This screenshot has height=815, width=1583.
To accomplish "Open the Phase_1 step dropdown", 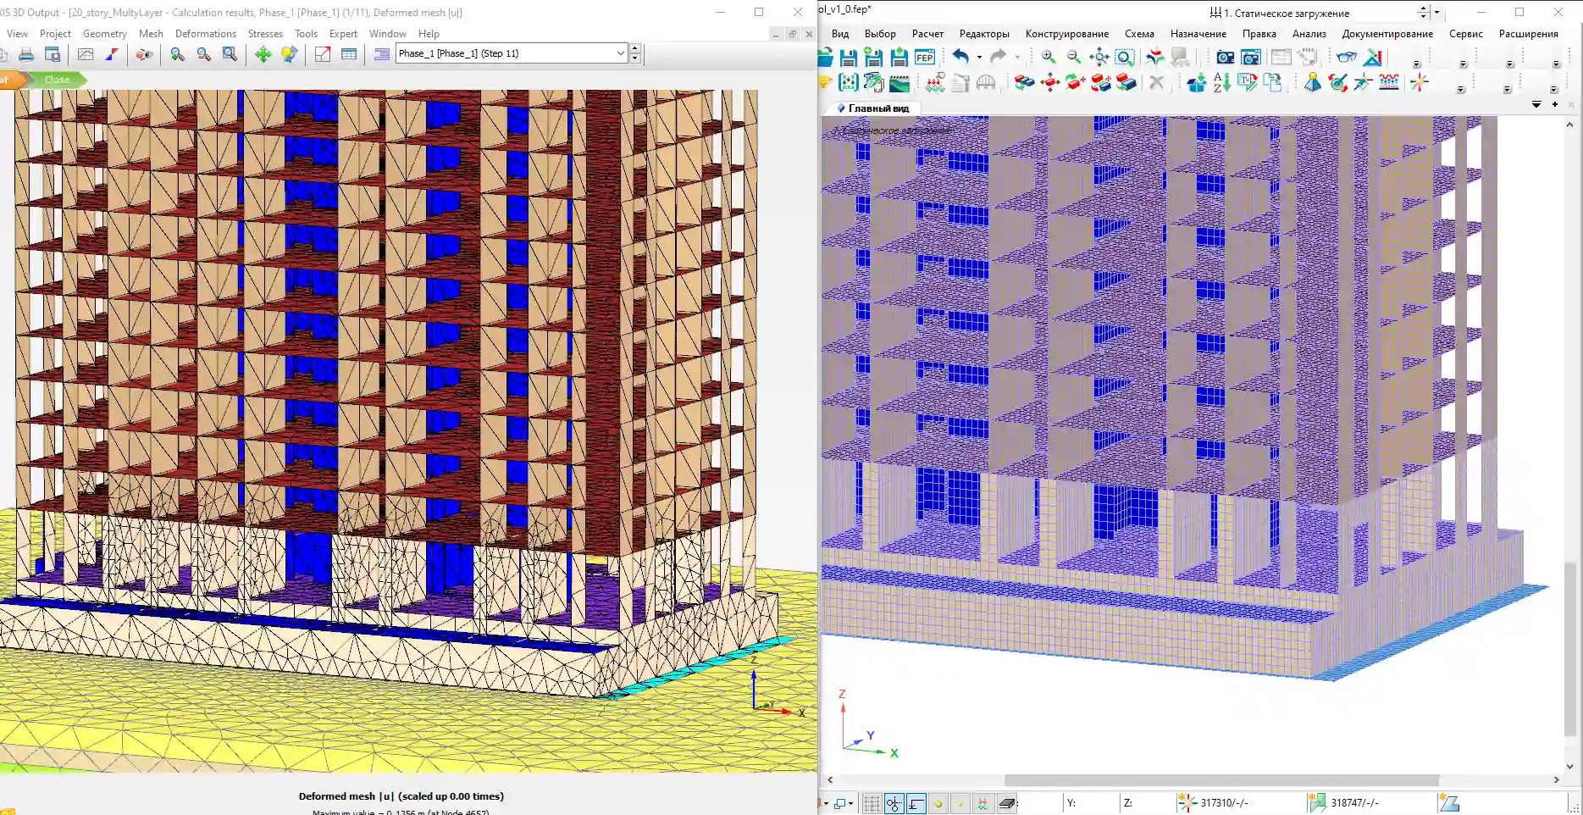I will point(620,53).
